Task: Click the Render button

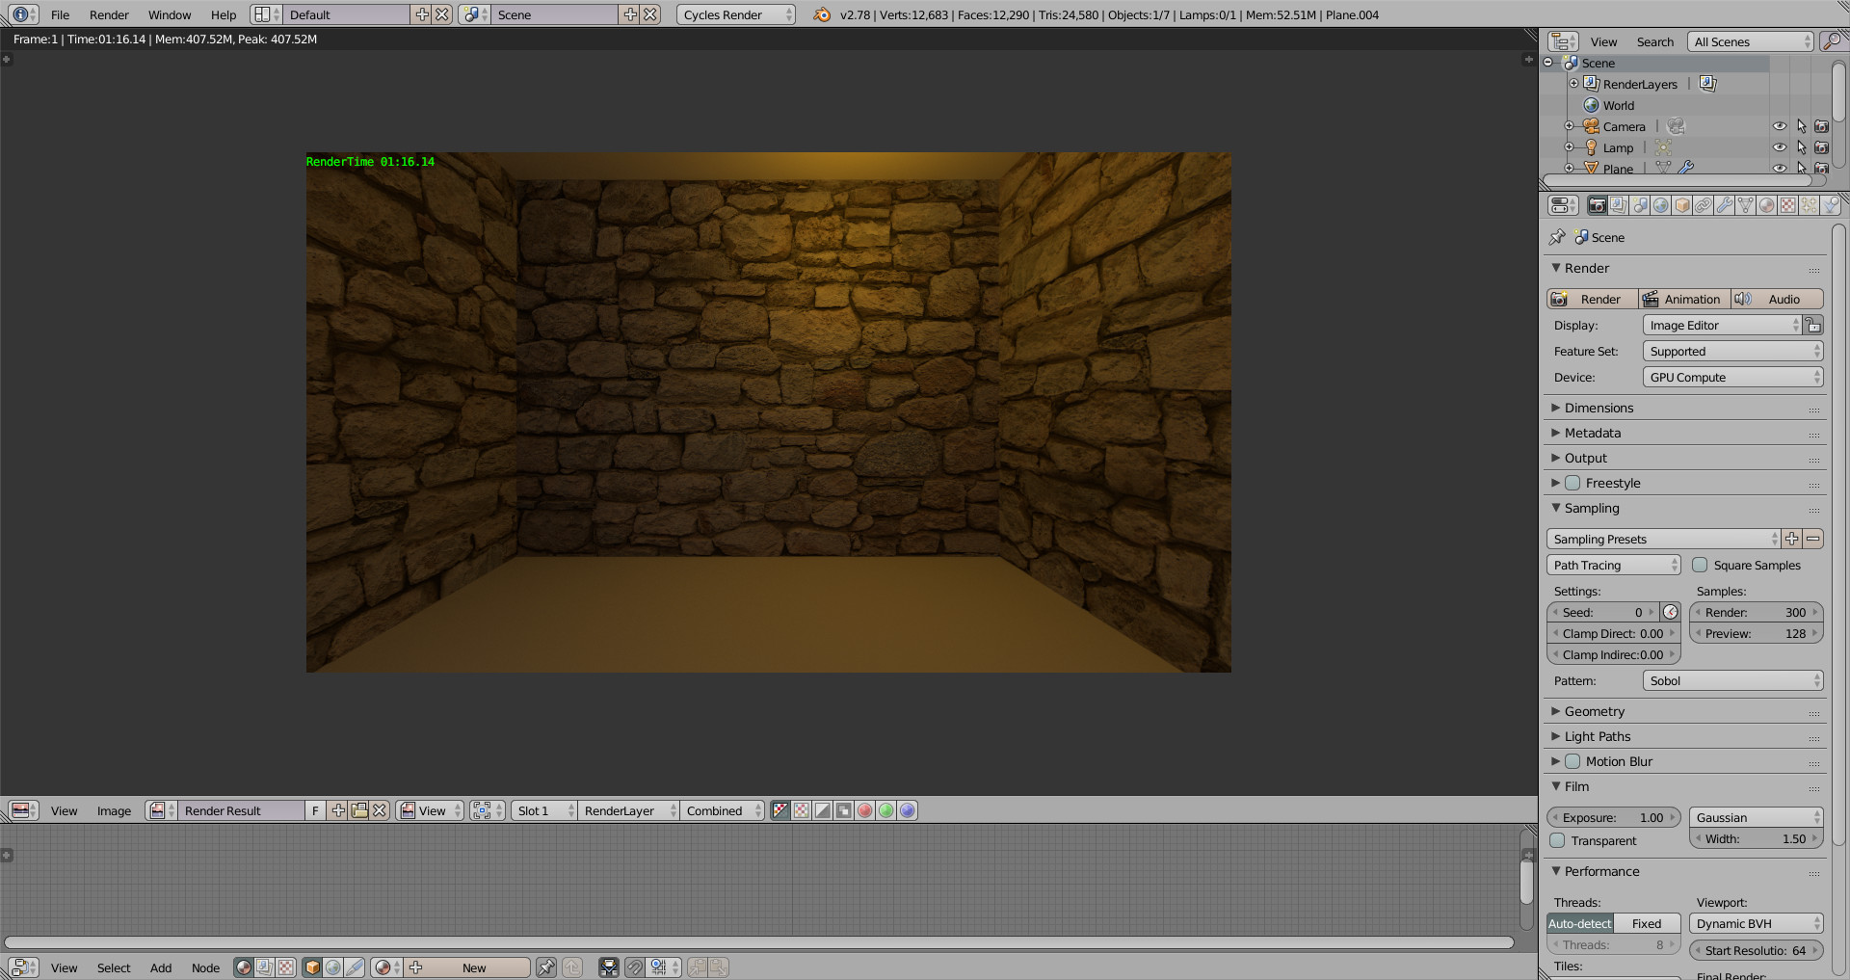Action: pyautogui.click(x=1592, y=300)
